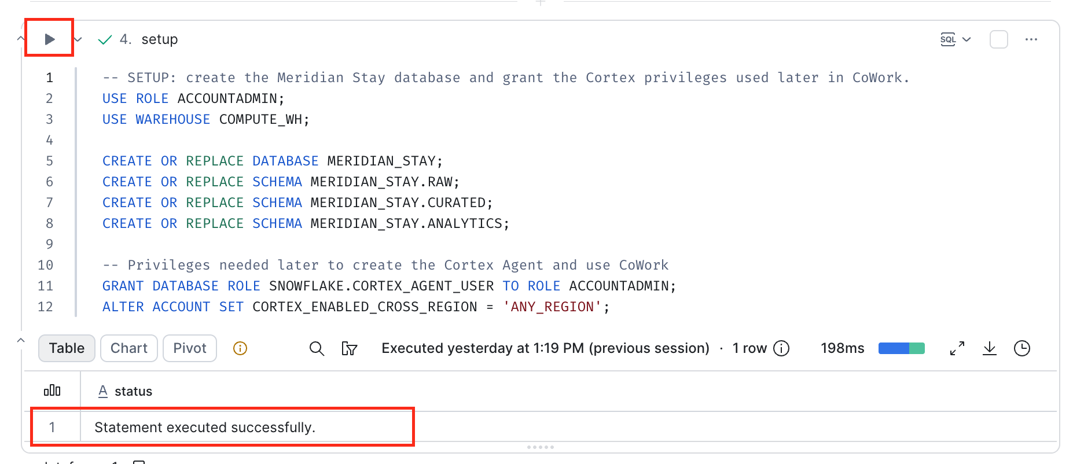The width and height of the screenshot is (1073, 464).
Task: Switch to the Chart results tab
Action: (x=129, y=348)
